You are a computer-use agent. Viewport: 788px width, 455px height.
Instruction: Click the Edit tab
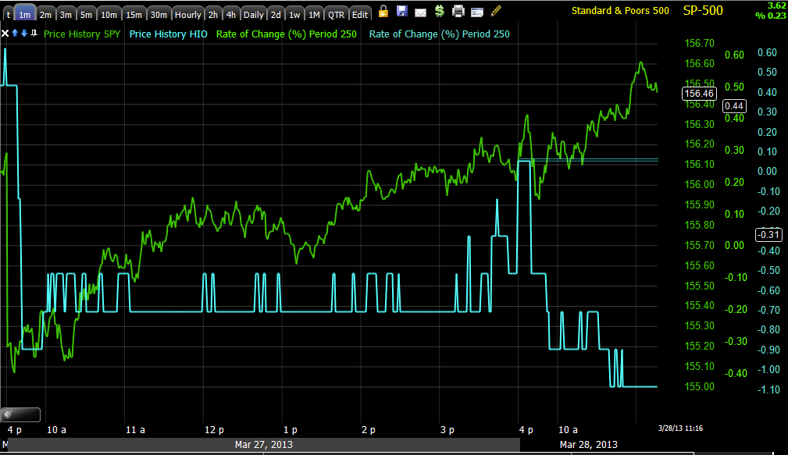click(x=360, y=15)
